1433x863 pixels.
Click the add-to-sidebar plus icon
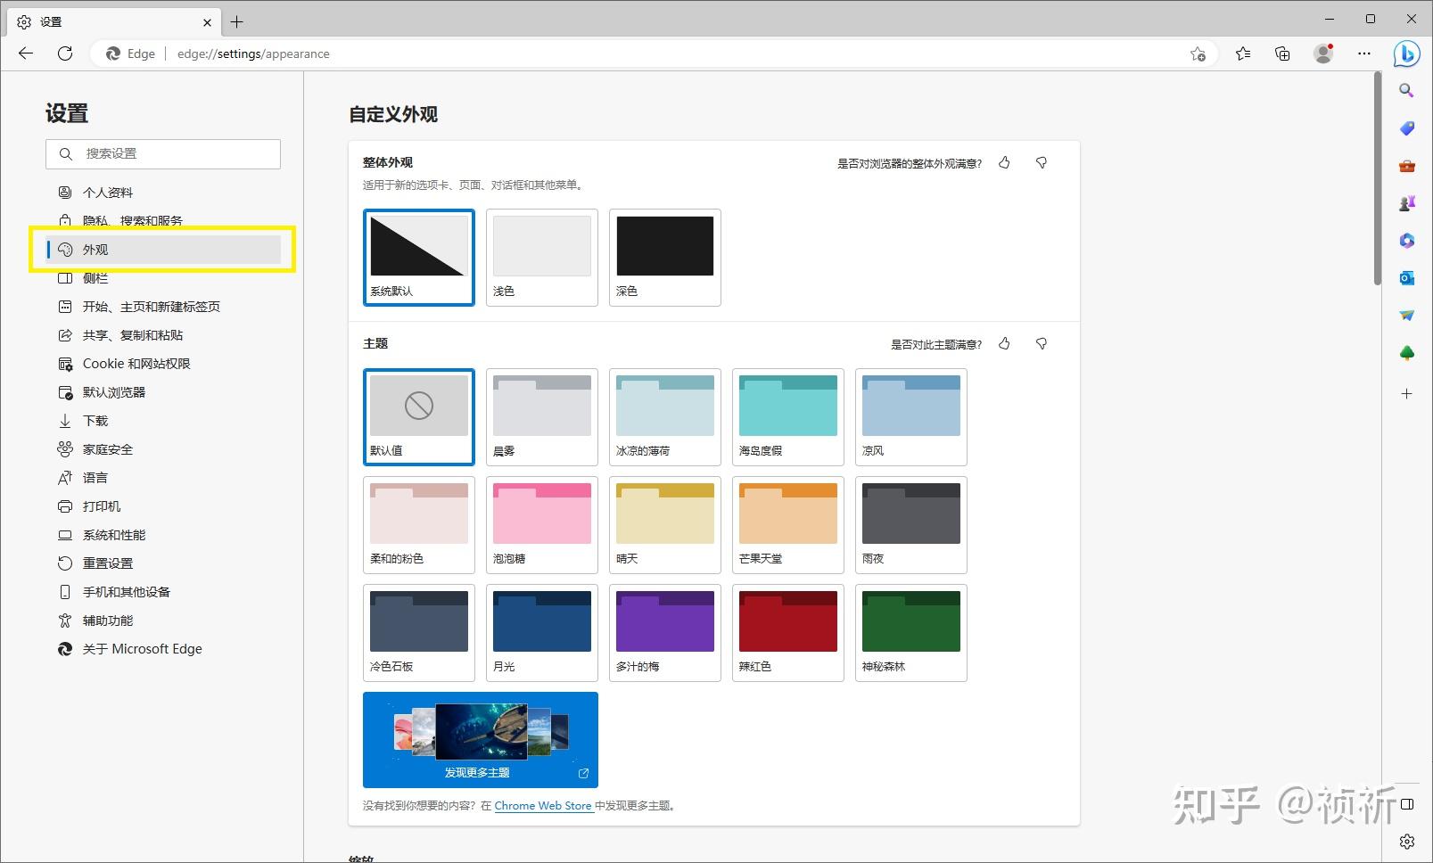coord(1406,393)
